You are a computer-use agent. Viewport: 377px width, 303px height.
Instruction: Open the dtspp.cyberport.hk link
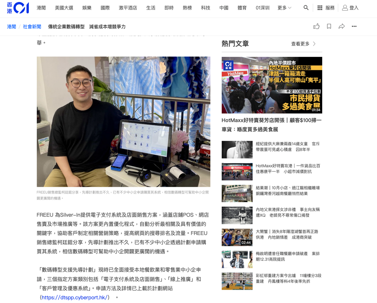(x=75, y=298)
